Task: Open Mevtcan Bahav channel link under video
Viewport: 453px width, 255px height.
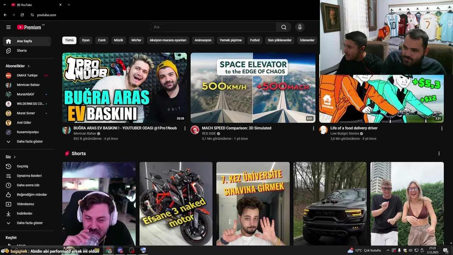Action: click(85, 134)
